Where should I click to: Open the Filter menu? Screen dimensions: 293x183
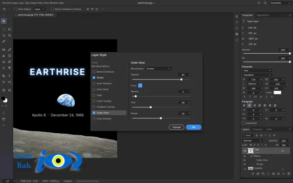pyautogui.click(x=40, y=3)
